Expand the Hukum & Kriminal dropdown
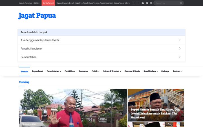 (x=112, y=71)
